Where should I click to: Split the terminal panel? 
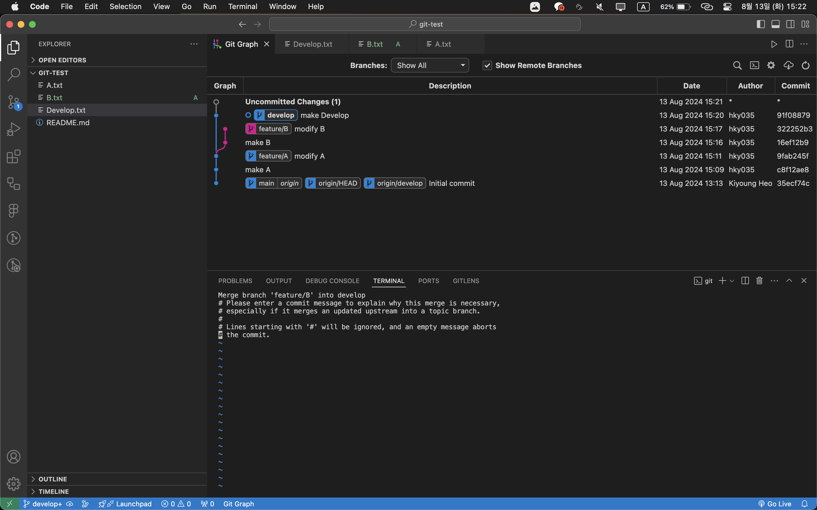[x=745, y=280]
